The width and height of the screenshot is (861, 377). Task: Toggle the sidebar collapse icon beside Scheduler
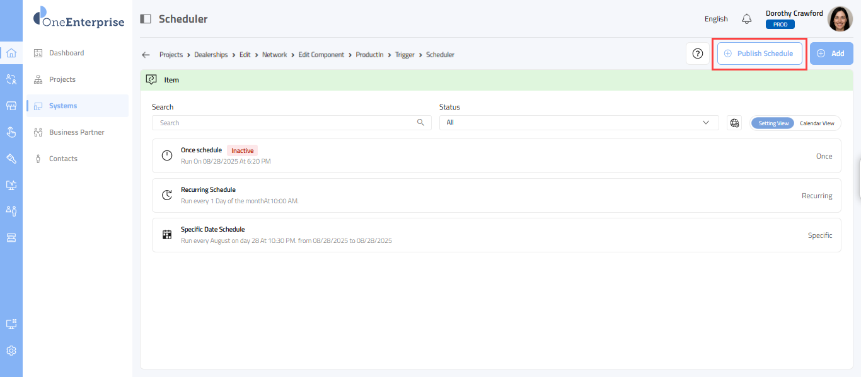[x=146, y=19]
